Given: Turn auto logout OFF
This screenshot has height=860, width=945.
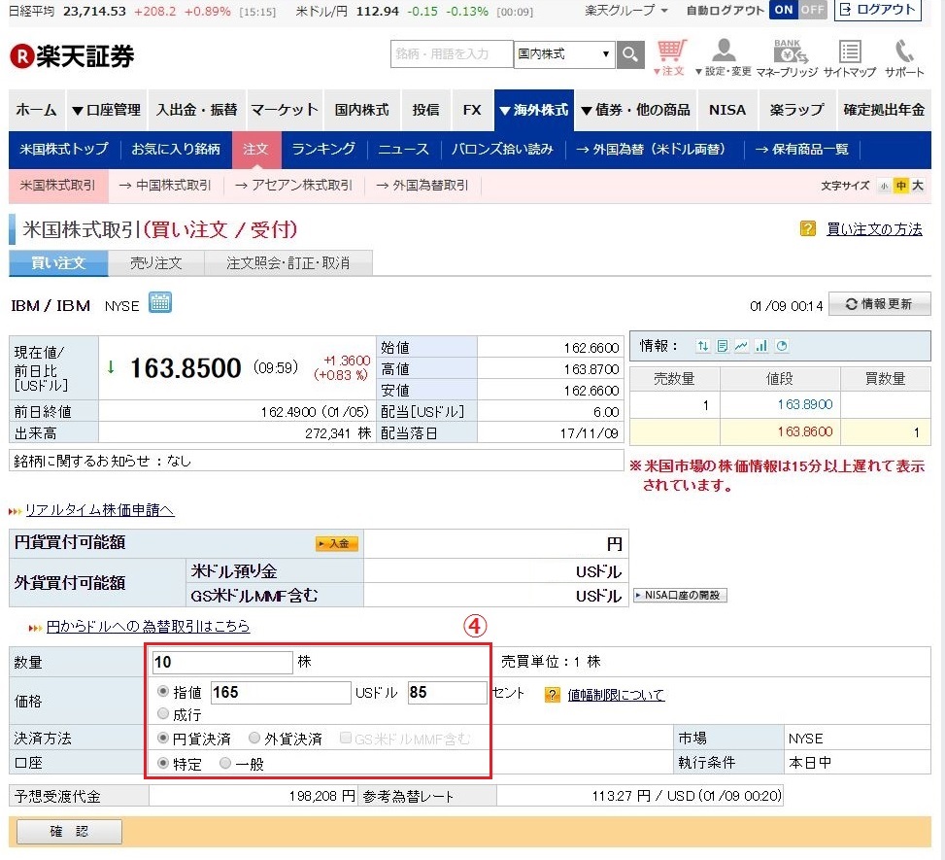Looking at the screenshot, I should click(812, 10).
